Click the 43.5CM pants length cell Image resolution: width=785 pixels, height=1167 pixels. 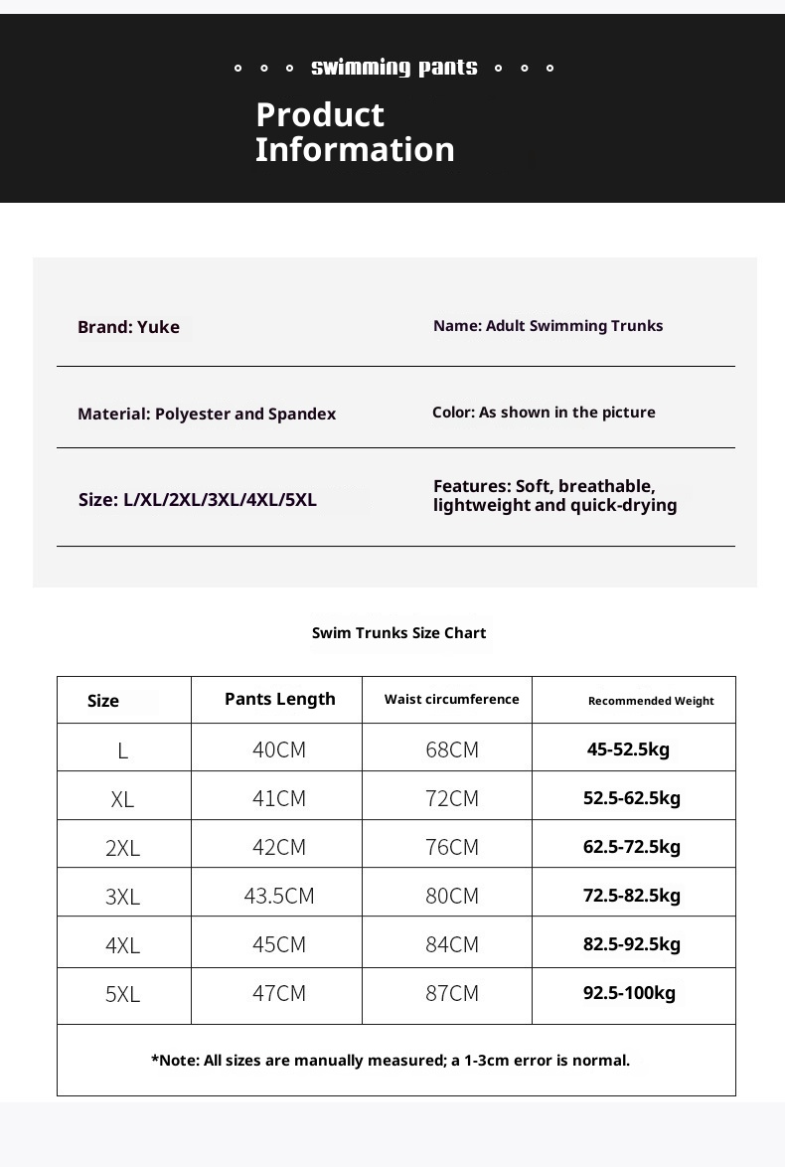coord(279,896)
